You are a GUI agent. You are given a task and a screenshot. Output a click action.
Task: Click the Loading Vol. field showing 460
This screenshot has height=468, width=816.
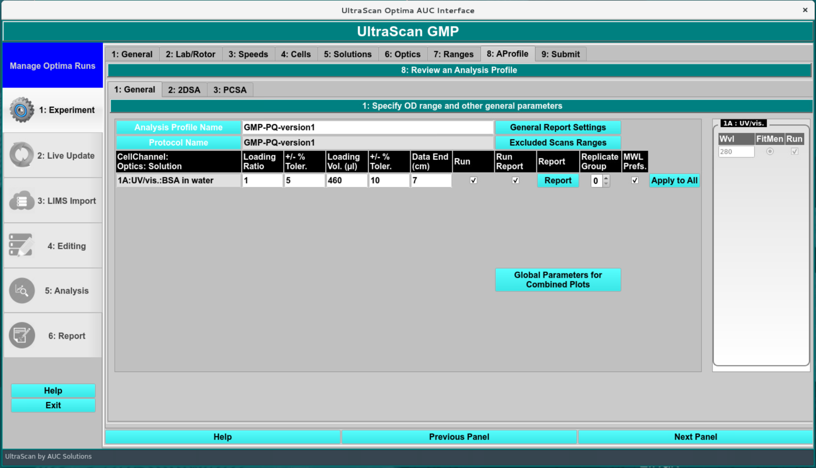coord(346,180)
